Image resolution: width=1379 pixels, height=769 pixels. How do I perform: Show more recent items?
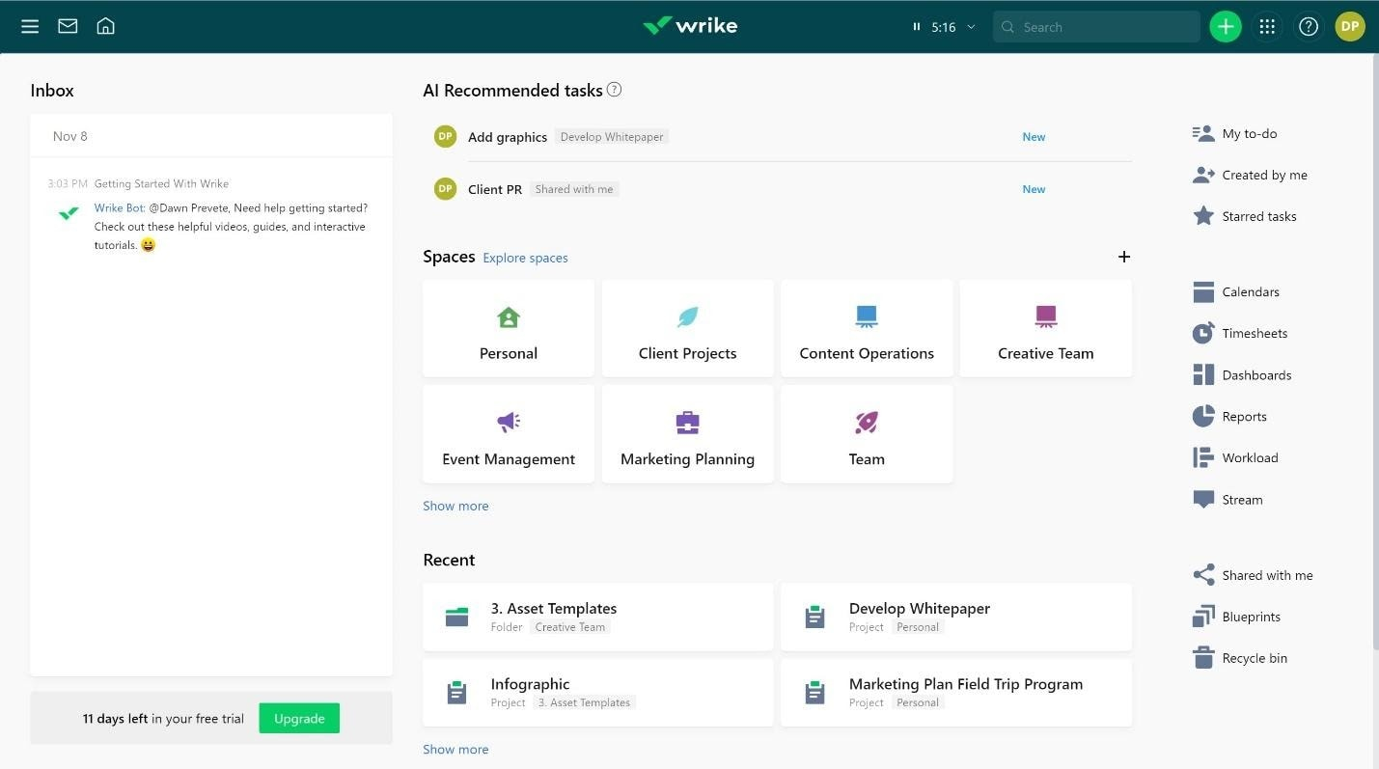[x=455, y=749]
